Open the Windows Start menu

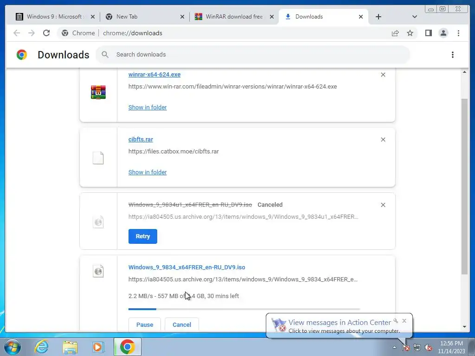click(x=13, y=347)
